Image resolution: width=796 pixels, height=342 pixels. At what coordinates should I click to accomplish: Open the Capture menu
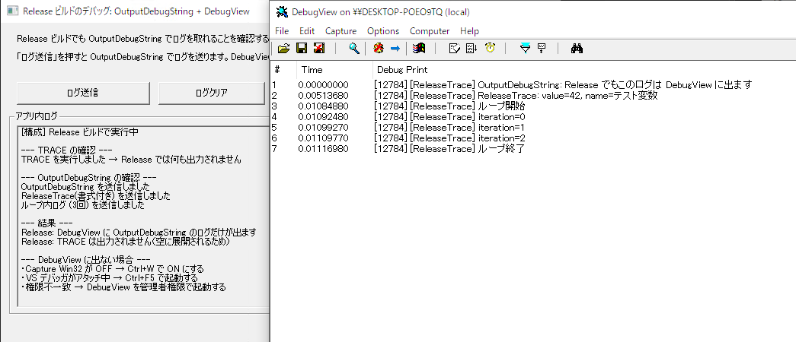point(341,31)
